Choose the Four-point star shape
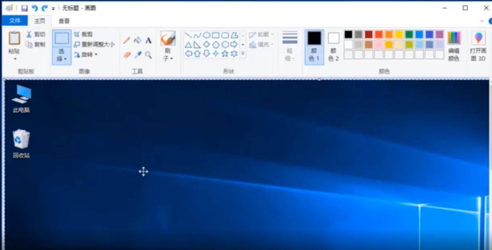This screenshot has width=492, height=250. 216,54
